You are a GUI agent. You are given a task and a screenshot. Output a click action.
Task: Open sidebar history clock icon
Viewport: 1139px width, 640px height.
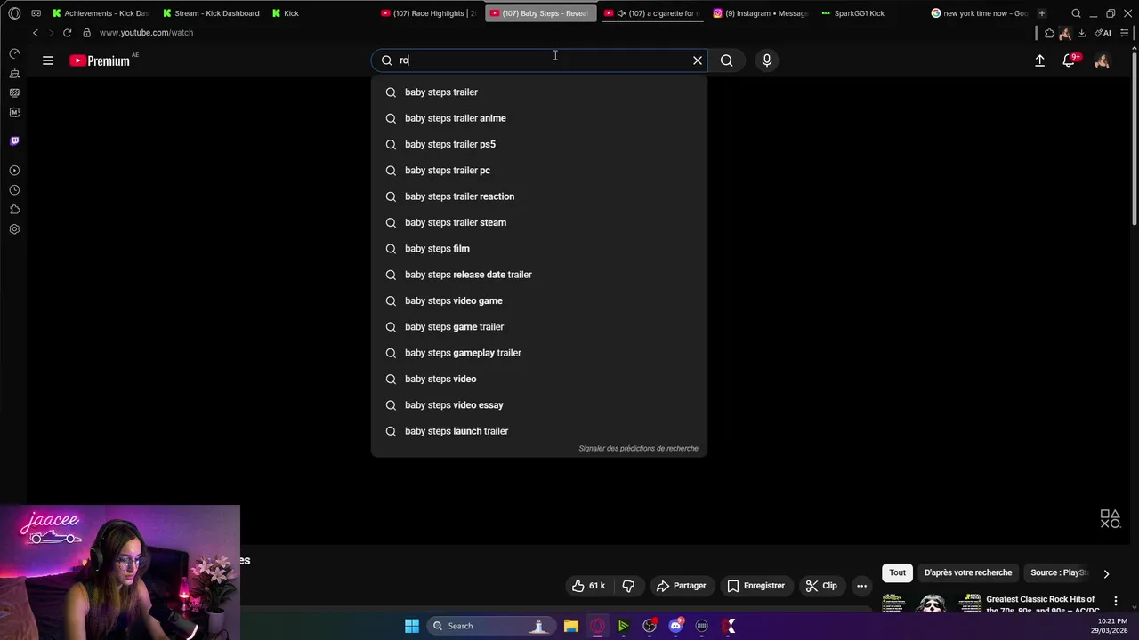14,190
